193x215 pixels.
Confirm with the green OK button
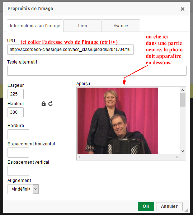146,206
